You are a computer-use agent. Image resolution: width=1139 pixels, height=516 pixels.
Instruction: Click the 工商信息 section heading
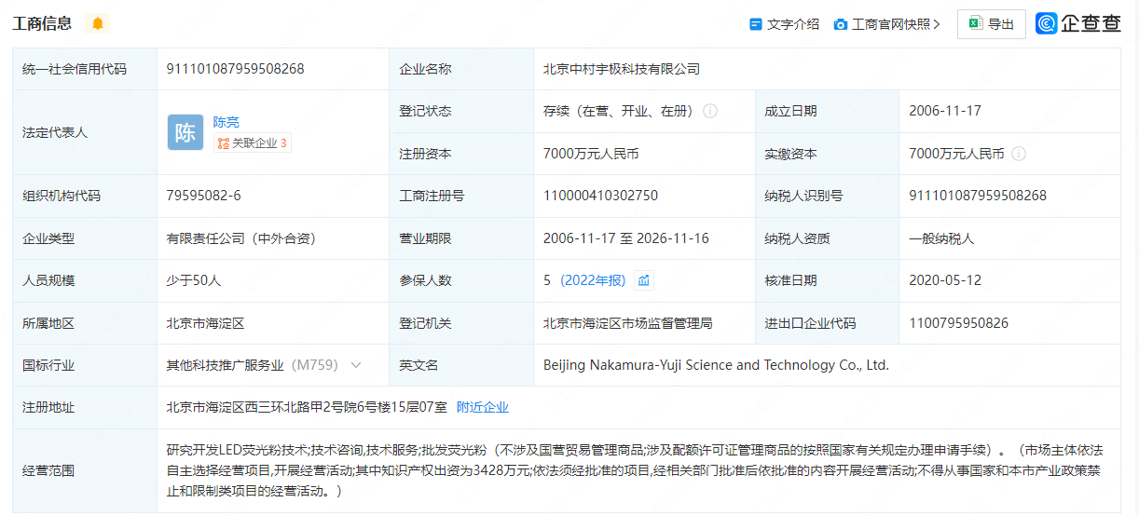click(x=42, y=23)
